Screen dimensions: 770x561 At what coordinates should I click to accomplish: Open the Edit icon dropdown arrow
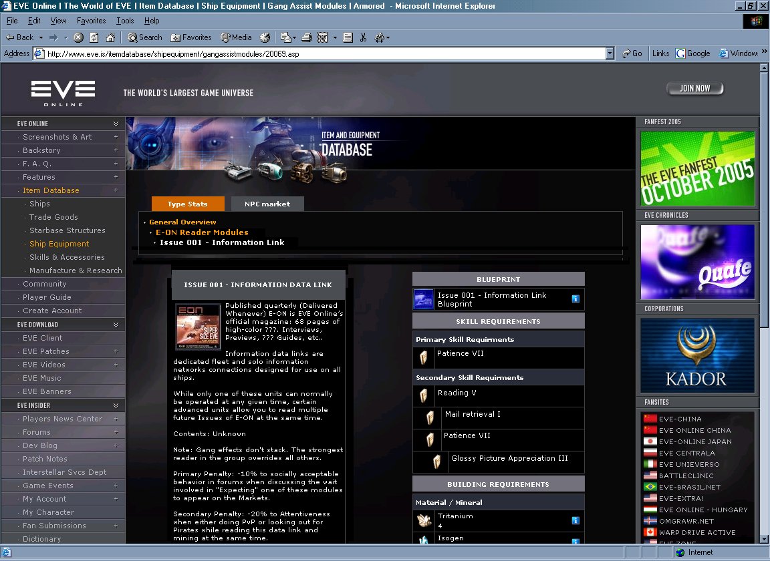(x=335, y=37)
